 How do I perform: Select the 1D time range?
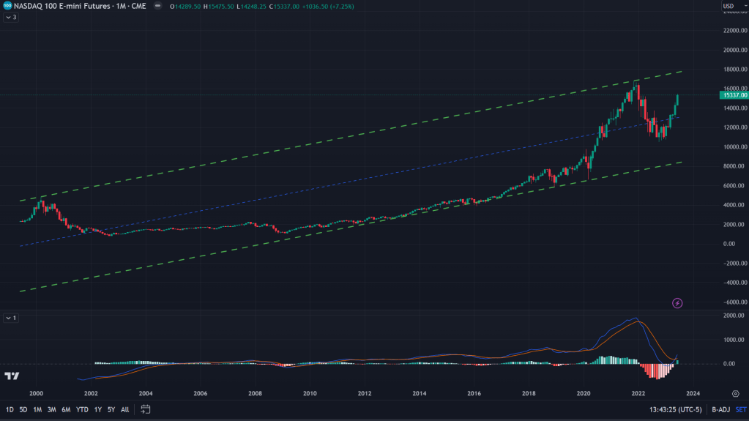(10, 409)
